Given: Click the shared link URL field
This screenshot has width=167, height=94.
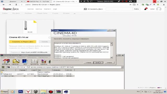Looking at the screenshot, I should point(34,52).
